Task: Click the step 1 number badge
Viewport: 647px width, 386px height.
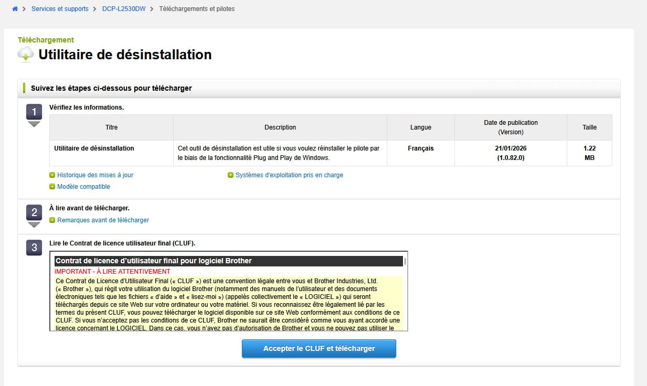Action: click(34, 112)
